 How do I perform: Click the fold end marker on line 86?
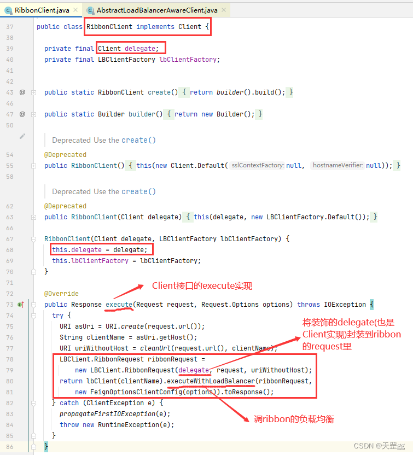34,447
